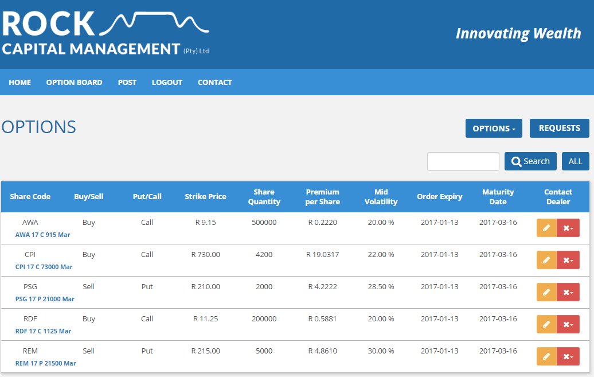The width and height of the screenshot is (594, 377).
Task: Click the edit pencil icon for CPI row
Action: click(546, 260)
